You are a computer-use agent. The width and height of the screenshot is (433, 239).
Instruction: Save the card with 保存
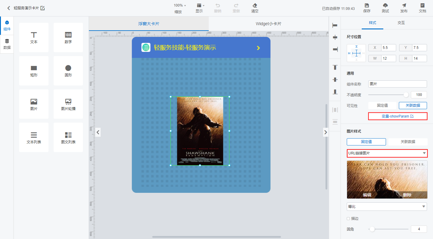367,8
